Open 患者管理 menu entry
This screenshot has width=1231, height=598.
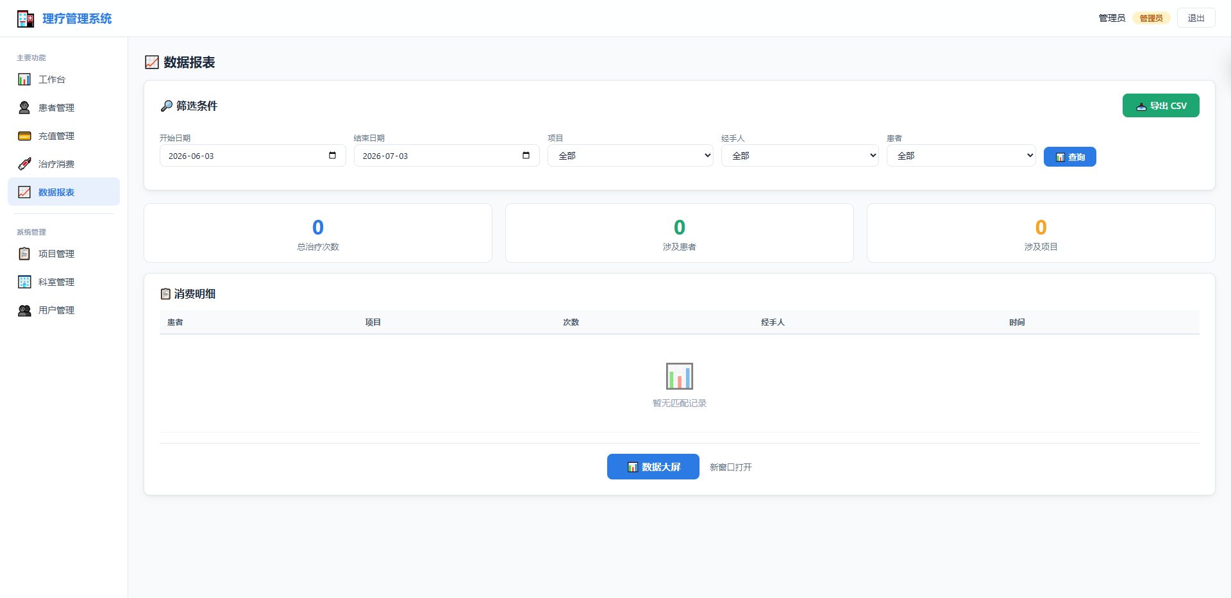click(x=63, y=108)
